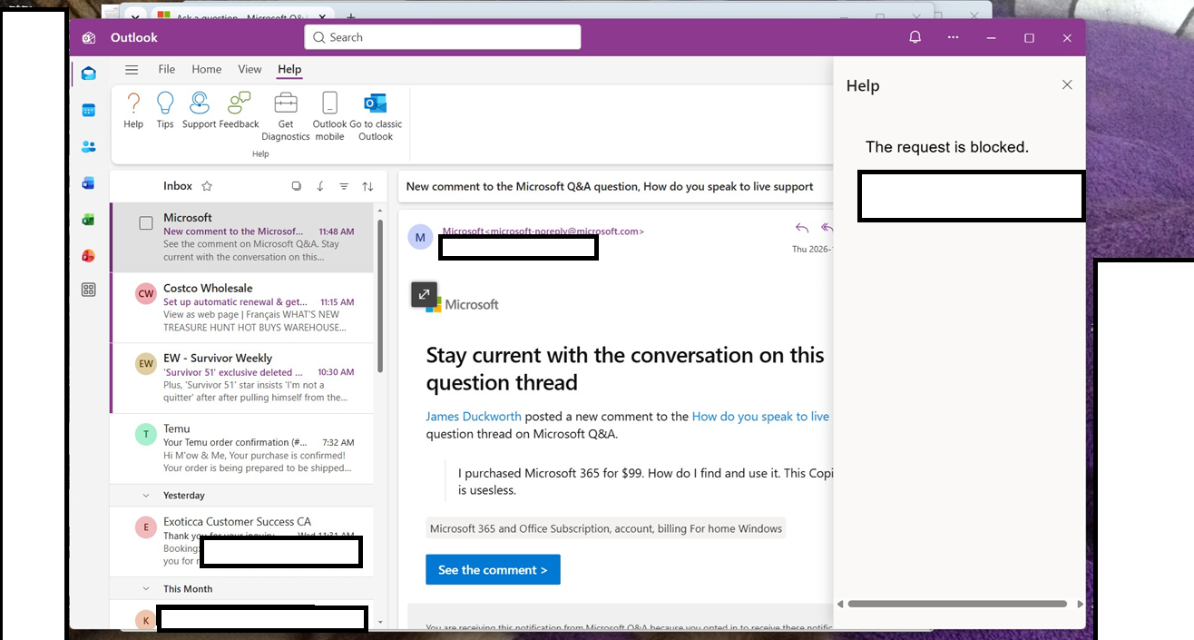Screen dimensions: 1194x640
Task: Switch to the Home tab
Action: pyautogui.click(x=207, y=69)
